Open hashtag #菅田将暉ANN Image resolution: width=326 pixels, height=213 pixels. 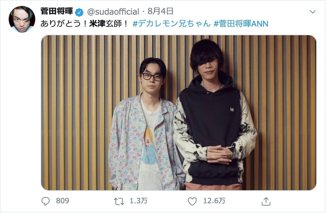click(241, 24)
